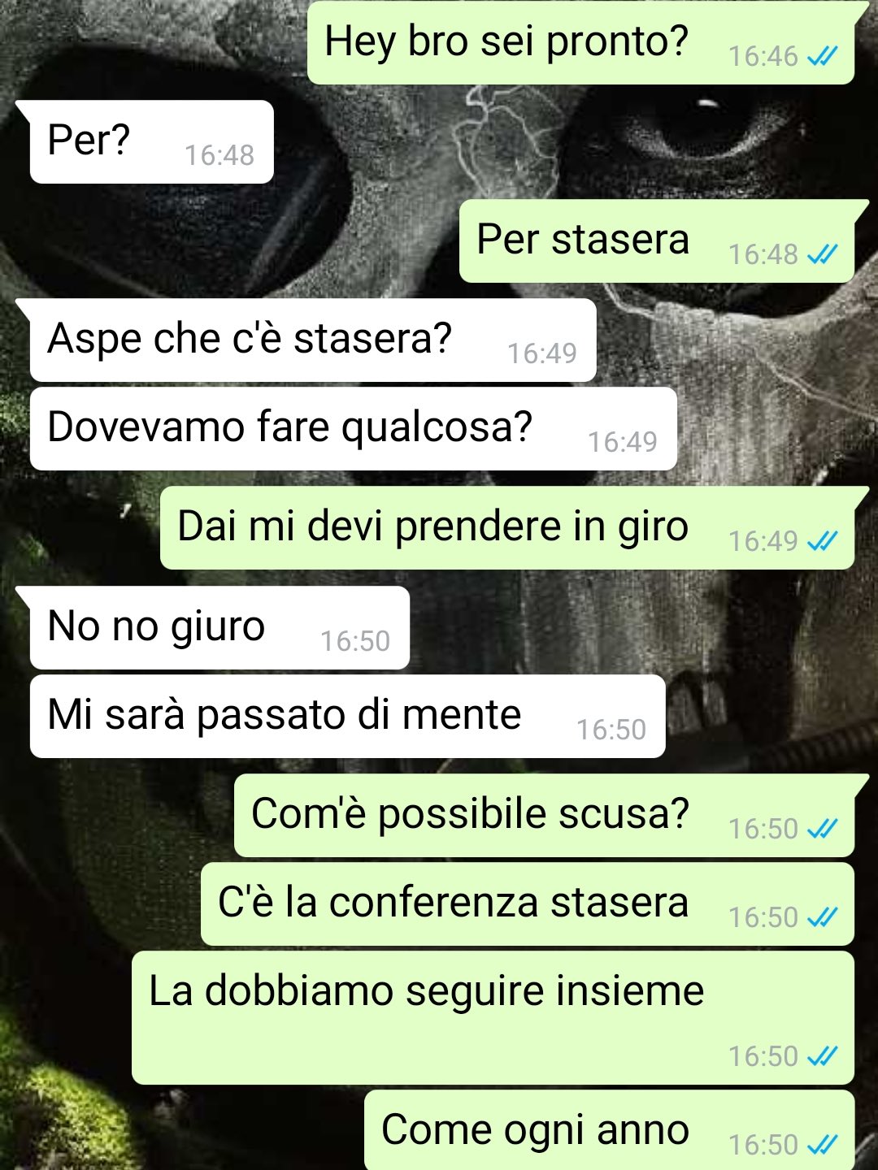The width and height of the screenshot is (878, 1170).
Task: Tap the 'La dobbiamo seguire insieme' bubble
Action: [x=493, y=1017]
